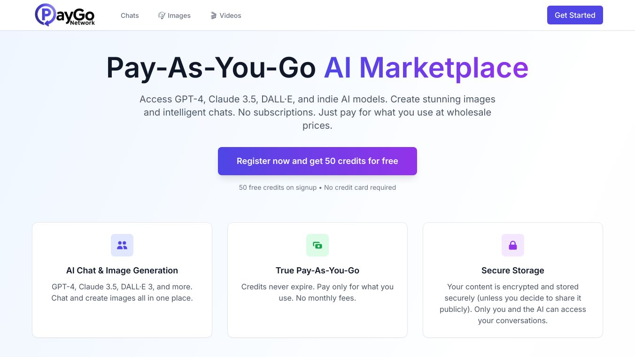
Task: Click the film icon beside Videos
Action: [214, 16]
